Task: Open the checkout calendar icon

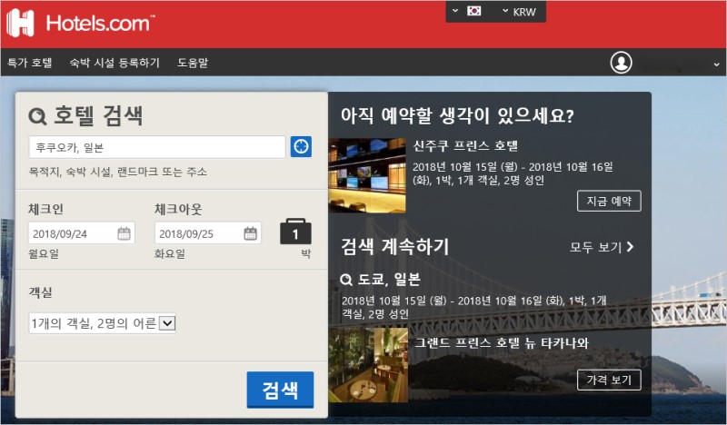Action: click(251, 233)
